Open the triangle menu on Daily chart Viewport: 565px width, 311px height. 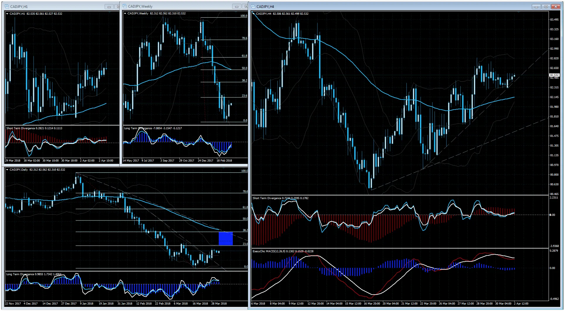[x=7, y=170]
